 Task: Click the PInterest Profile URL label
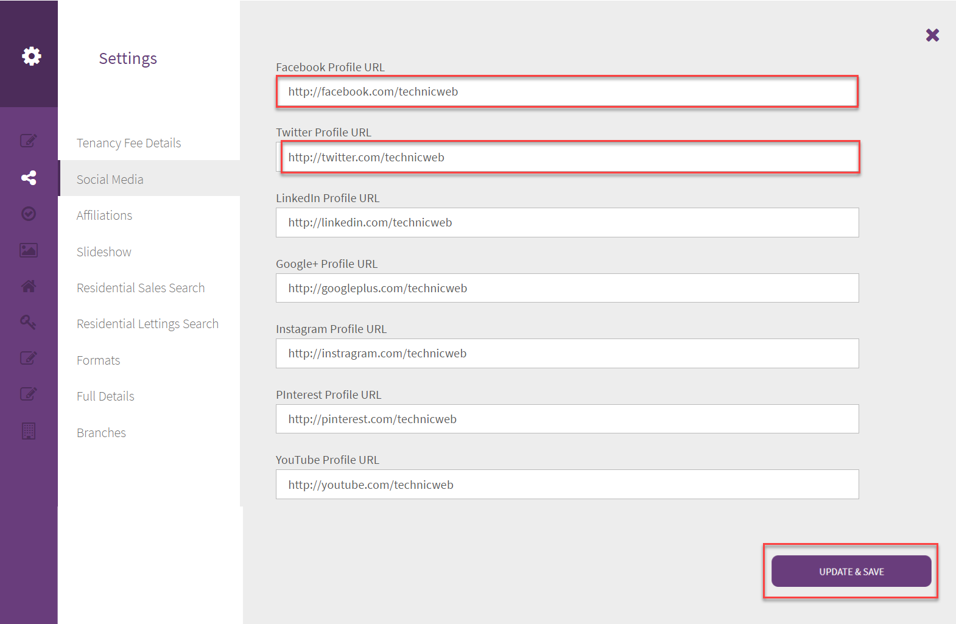pyautogui.click(x=329, y=394)
